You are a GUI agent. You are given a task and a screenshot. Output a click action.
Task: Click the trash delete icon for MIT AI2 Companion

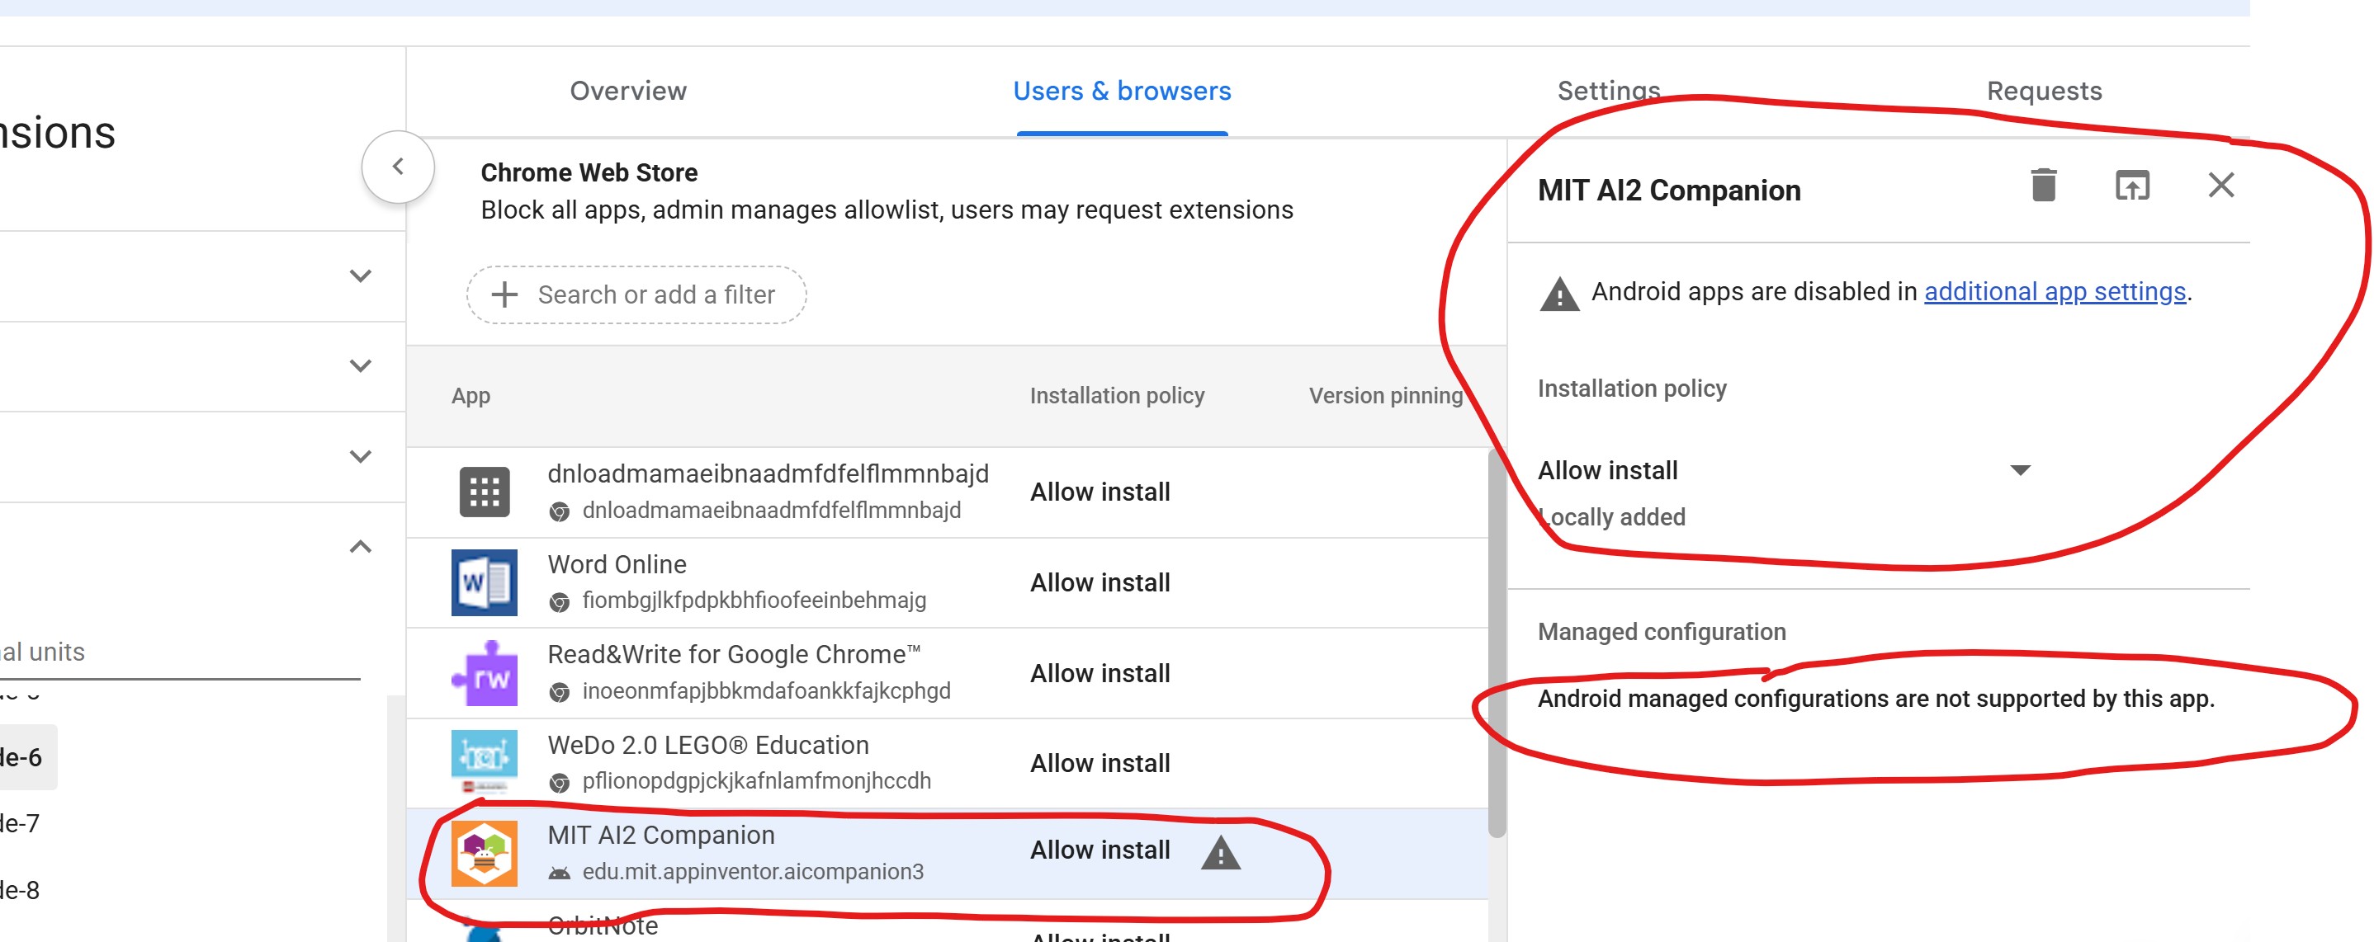tap(2043, 186)
